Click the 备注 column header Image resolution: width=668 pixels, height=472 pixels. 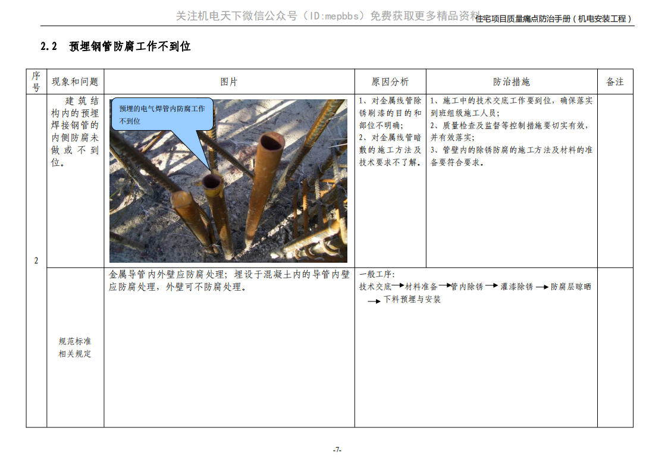point(615,82)
